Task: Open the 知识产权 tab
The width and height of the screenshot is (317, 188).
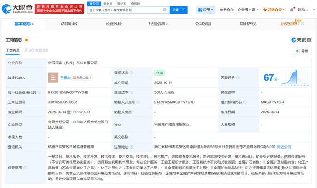Action: click(x=248, y=24)
